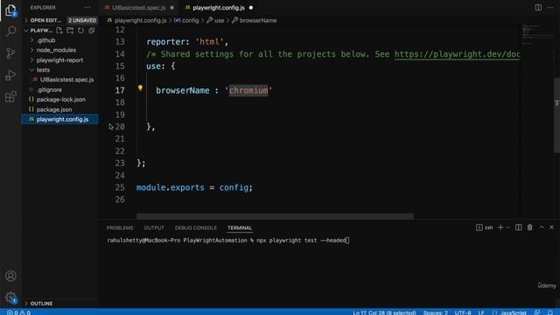The width and height of the screenshot is (560, 315).
Task: Open the Search view icon
Action: click(10, 31)
